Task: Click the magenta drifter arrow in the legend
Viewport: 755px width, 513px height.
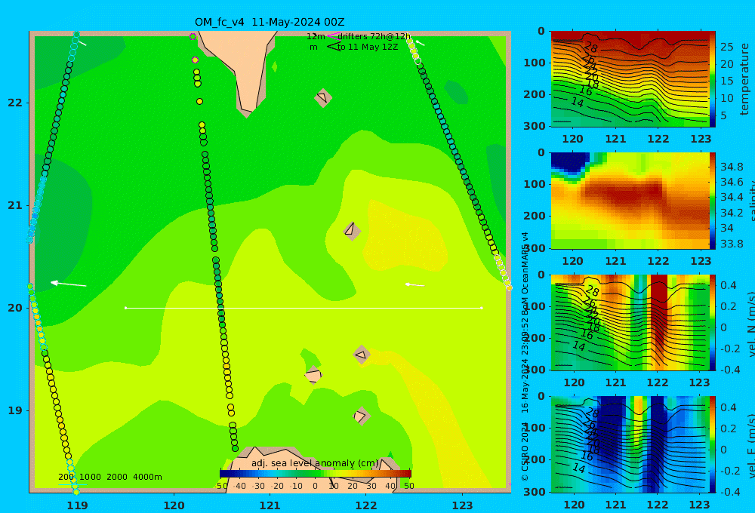Action: coord(333,35)
